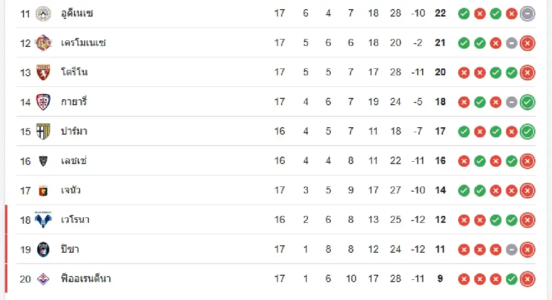
Task: Click Fiorentina's latest match loss indicator
Action: pyautogui.click(x=527, y=279)
